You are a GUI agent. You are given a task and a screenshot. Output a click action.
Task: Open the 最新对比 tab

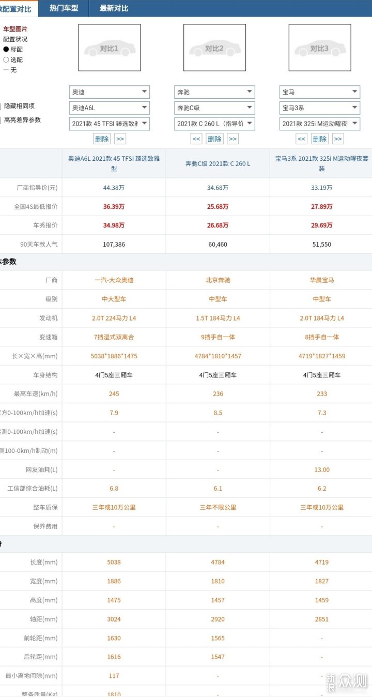114,8
